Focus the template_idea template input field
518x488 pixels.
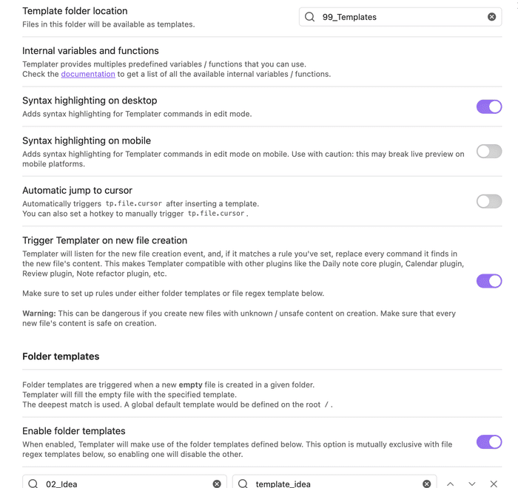coord(337,484)
